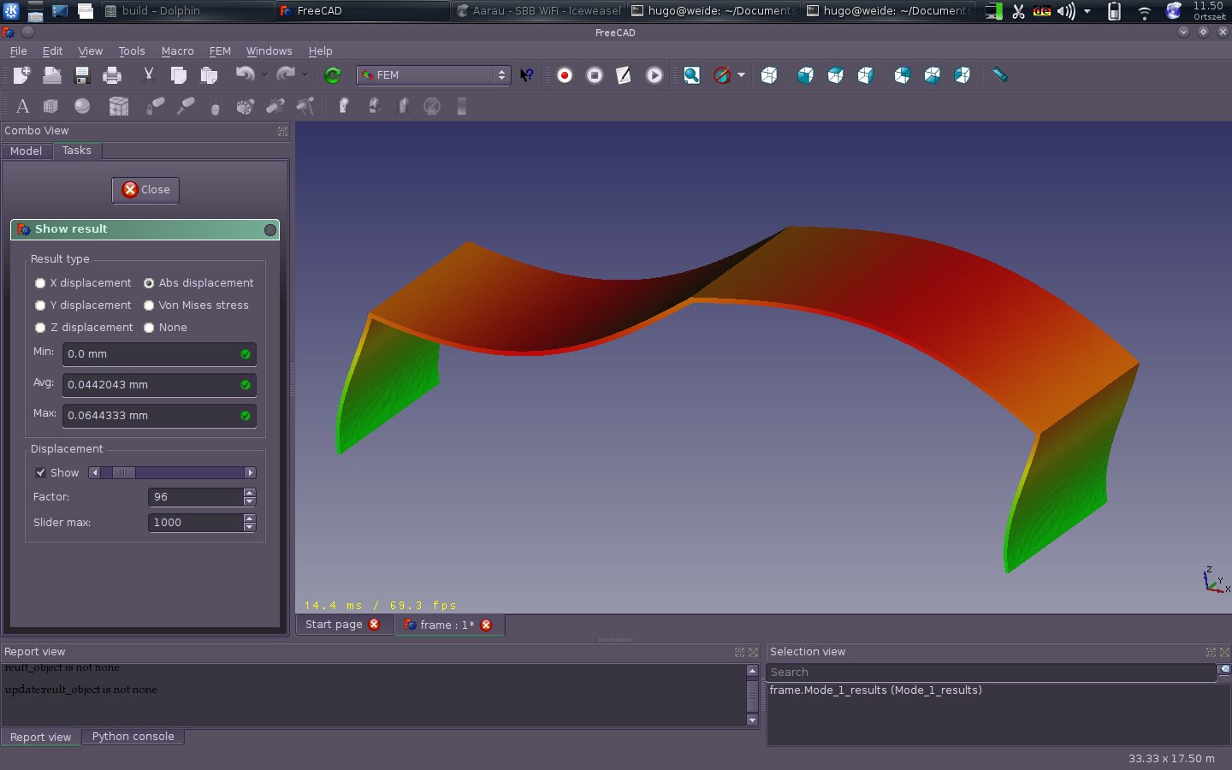Collapse the Show result task panel
Image resolution: width=1232 pixels, height=770 pixels.
[270, 229]
